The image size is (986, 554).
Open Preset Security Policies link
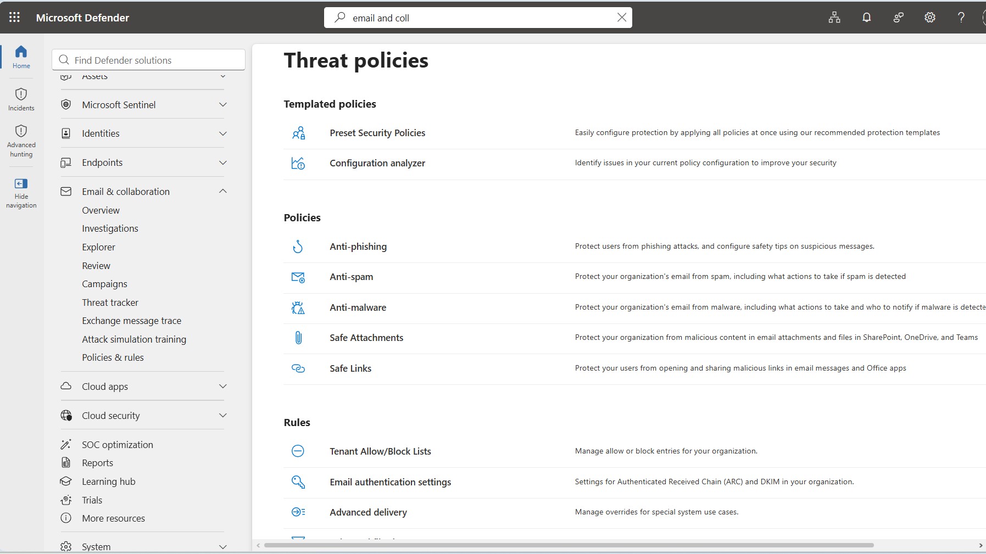click(x=377, y=133)
